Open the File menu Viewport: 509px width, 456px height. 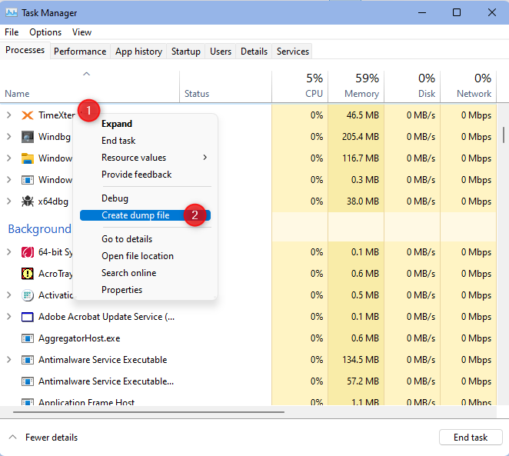pyautogui.click(x=12, y=32)
